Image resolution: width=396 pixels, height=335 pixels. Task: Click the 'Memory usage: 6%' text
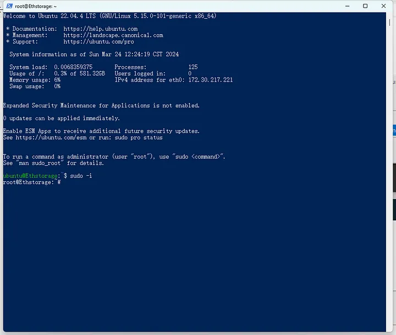[x=35, y=80]
